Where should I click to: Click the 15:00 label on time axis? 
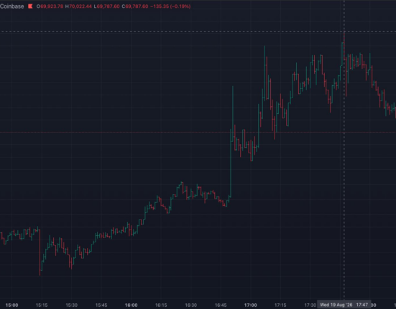click(12, 305)
